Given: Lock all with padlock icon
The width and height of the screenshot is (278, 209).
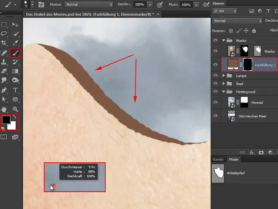Looking at the screenshot, I should point(254,31).
